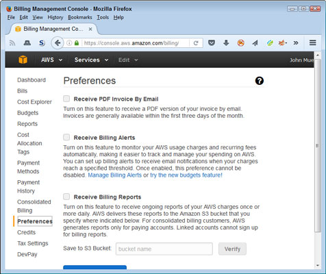Screen dimensions: 326x274
Task: Open the help question mark icon
Action: click(x=260, y=81)
